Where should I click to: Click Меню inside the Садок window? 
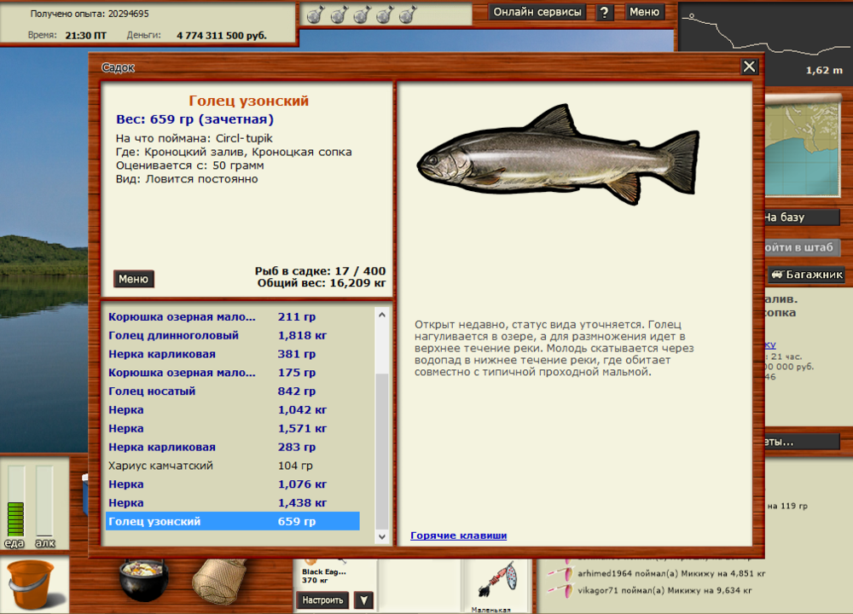134,278
